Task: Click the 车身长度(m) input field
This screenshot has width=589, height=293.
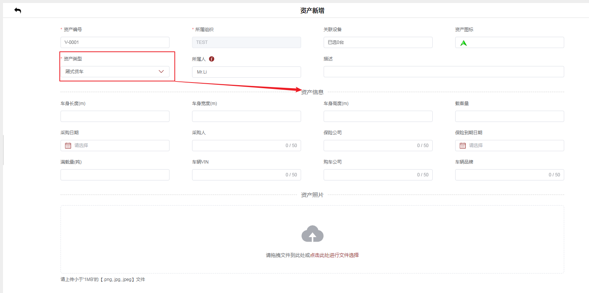Action: click(115, 116)
